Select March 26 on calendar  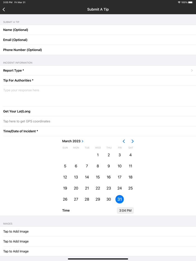click(65, 199)
